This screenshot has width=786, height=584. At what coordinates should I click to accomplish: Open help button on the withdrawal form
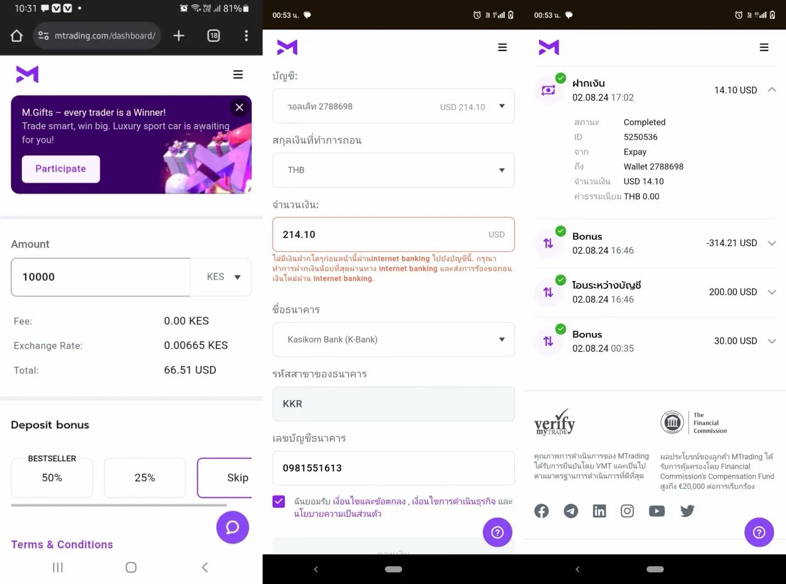[497, 533]
